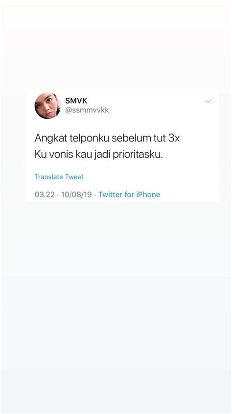Click the word prioritasku in the tweet
Screen dimensions: 232x414
(x=138, y=155)
